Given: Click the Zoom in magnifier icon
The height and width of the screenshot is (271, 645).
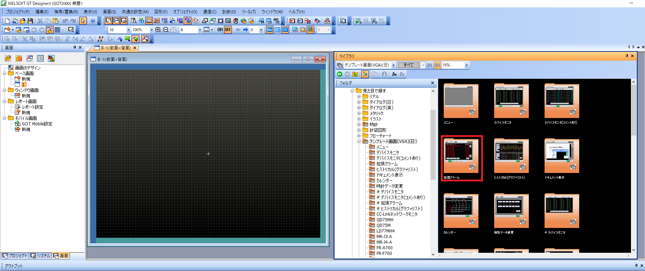Looking at the screenshot, I should [158, 30].
